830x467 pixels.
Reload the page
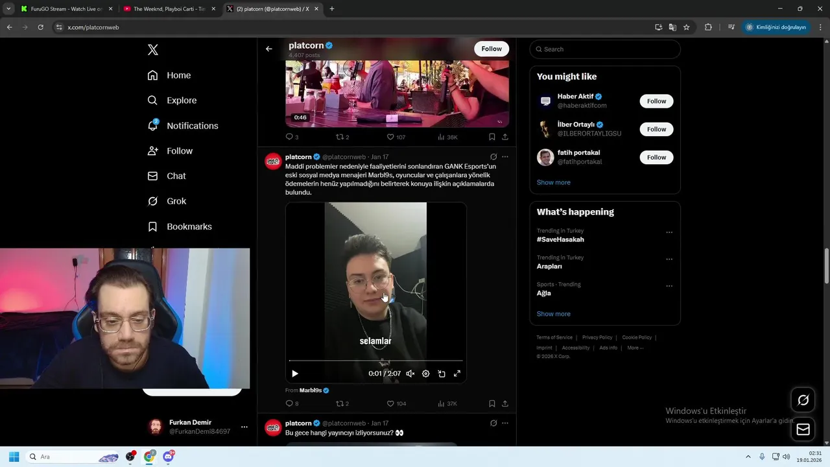41,27
